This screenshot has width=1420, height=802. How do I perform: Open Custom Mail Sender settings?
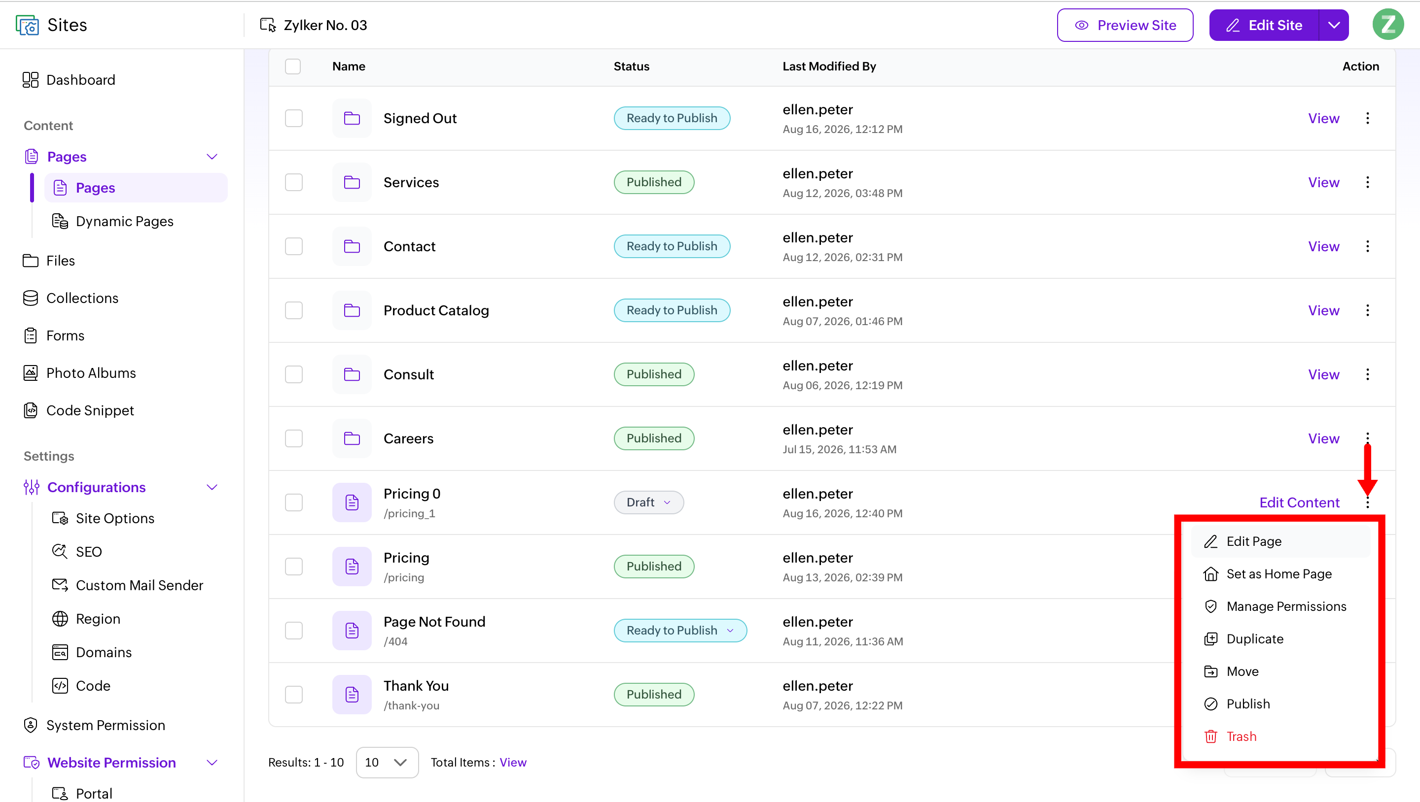tap(127, 585)
